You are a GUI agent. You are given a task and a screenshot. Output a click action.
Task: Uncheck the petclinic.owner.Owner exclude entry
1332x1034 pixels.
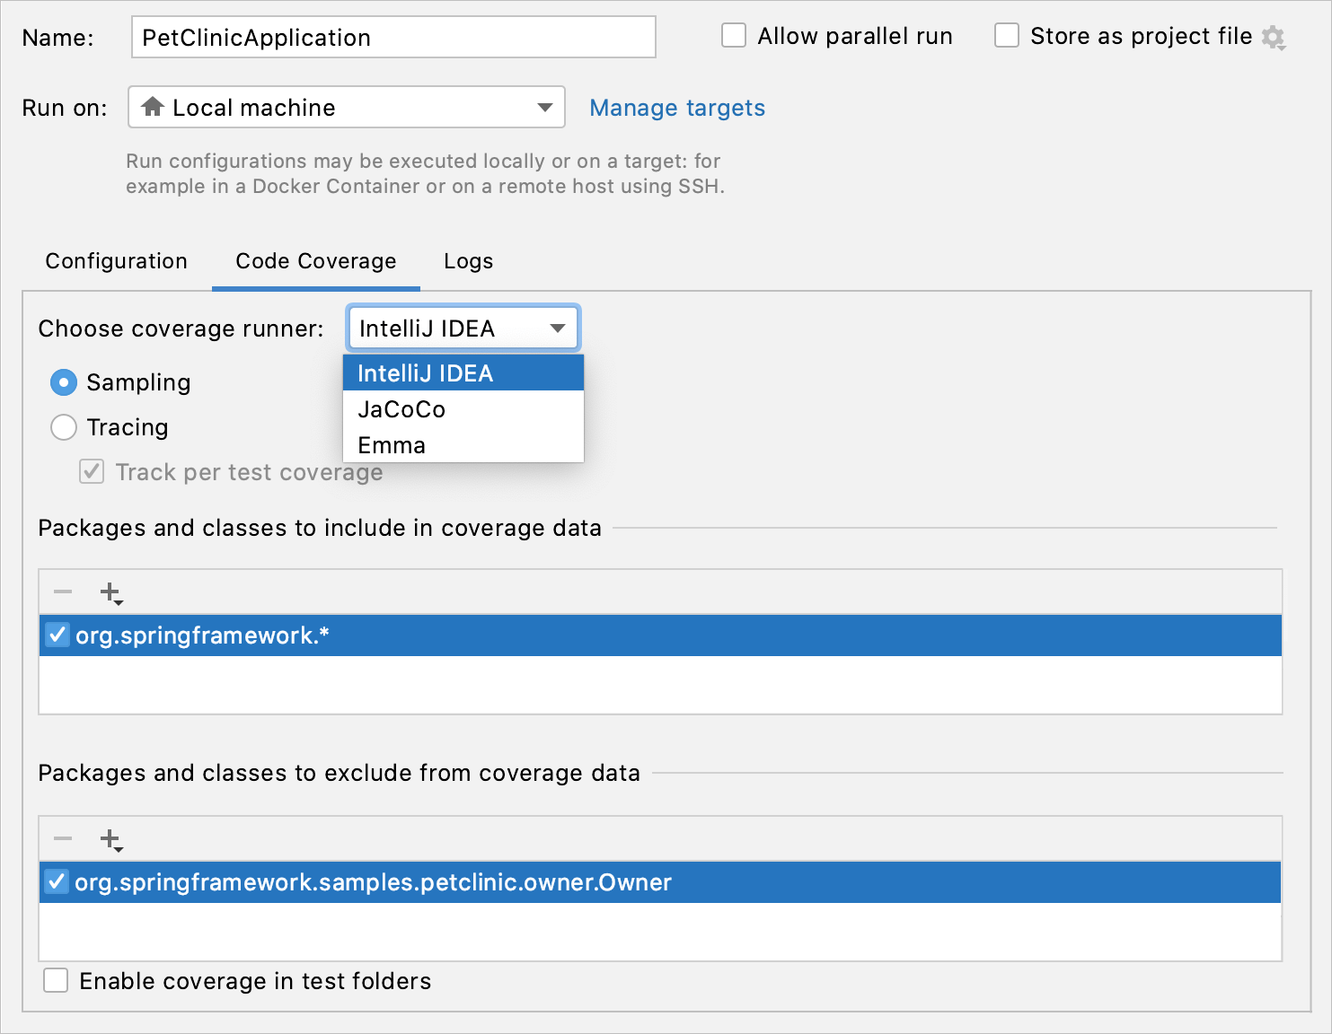tap(57, 881)
